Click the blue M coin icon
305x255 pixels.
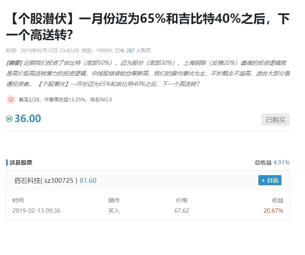[9, 119]
